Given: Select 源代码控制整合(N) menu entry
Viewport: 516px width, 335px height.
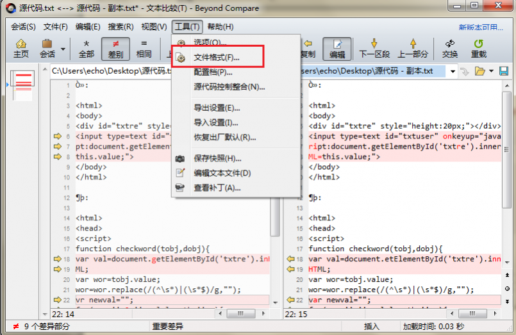Looking at the screenshot, I should (236, 86).
